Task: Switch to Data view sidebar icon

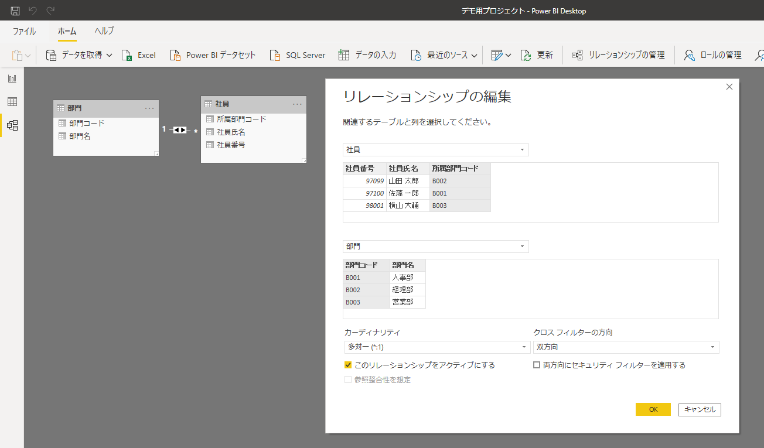Action: point(12,102)
